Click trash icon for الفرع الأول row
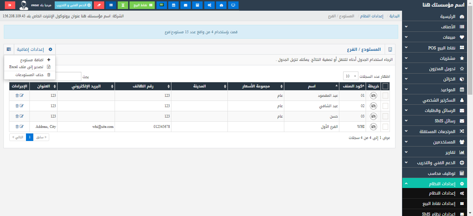 point(17,127)
